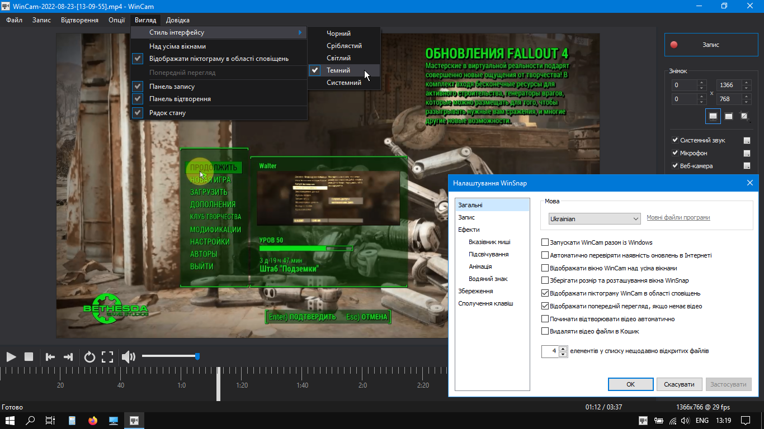Enable Запускати WinCam разом із Windows
The height and width of the screenshot is (429, 764).
545,242
